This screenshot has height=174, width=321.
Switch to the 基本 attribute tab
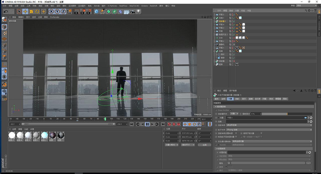point(216,99)
